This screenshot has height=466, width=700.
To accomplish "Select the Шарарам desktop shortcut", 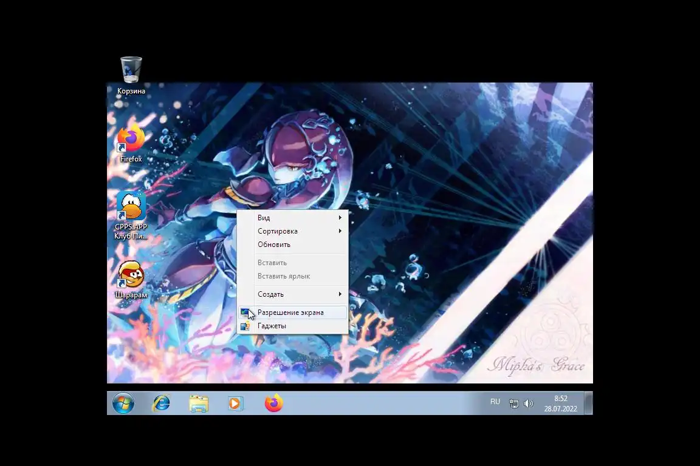I will click(131, 280).
